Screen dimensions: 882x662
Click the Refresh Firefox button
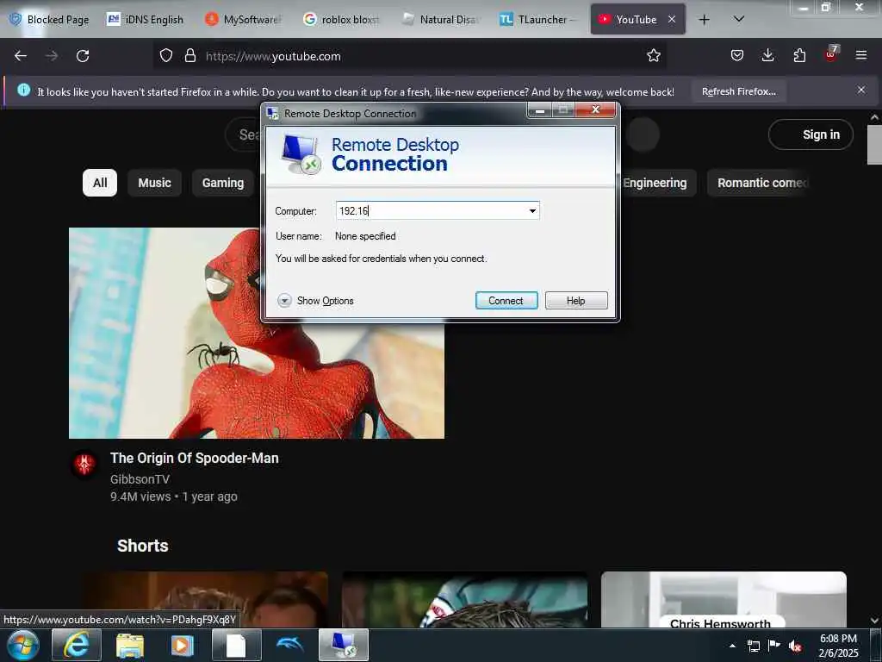[x=738, y=91]
